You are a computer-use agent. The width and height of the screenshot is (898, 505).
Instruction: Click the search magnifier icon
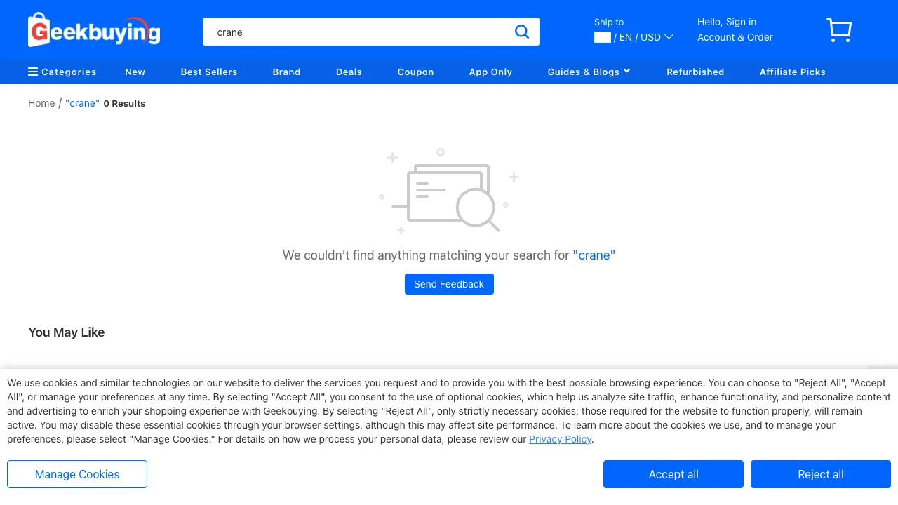tap(522, 32)
